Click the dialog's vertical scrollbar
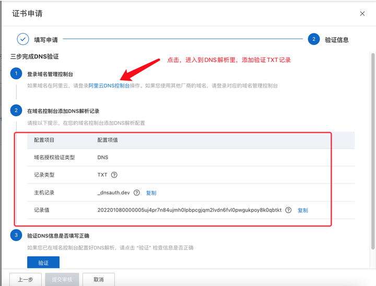 (x=373, y=151)
